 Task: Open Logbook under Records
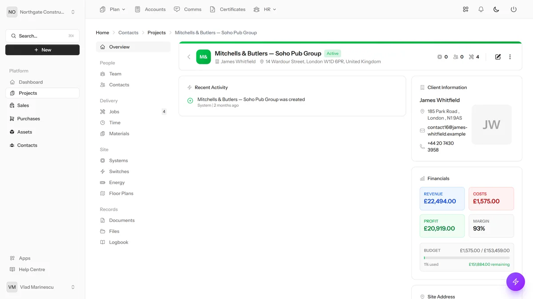coord(133,242)
